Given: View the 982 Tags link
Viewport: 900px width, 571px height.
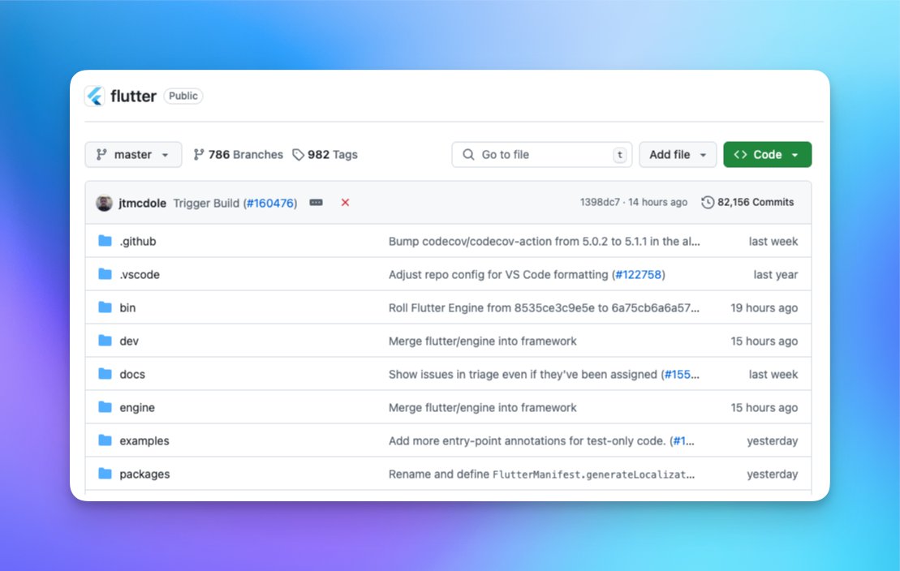Looking at the screenshot, I should tap(325, 154).
